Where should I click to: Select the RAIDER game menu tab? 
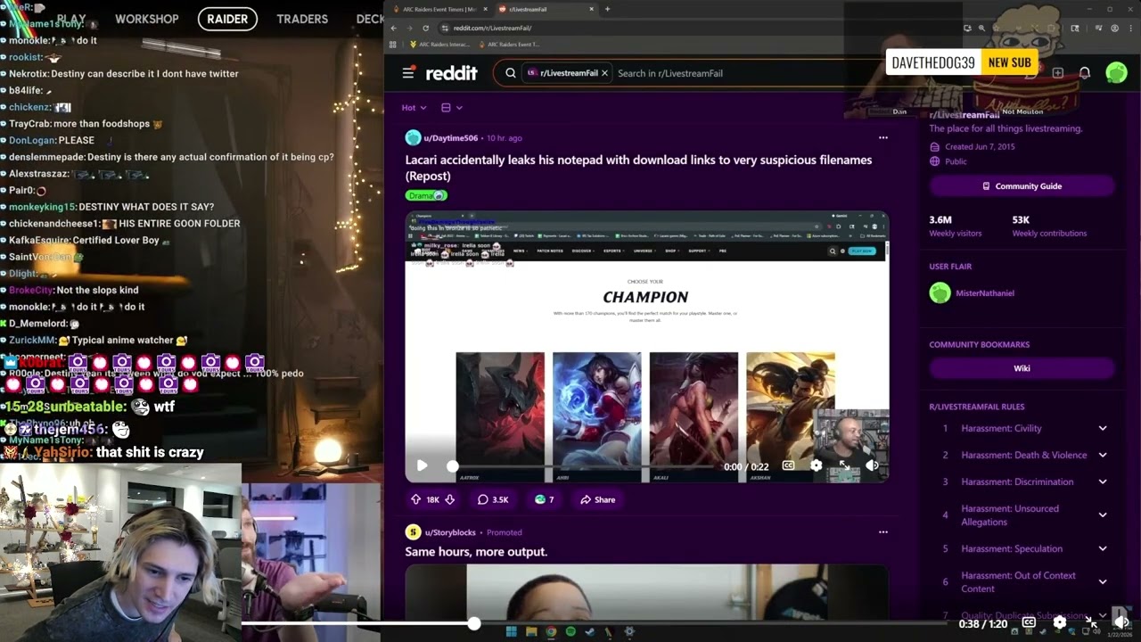[227, 19]
